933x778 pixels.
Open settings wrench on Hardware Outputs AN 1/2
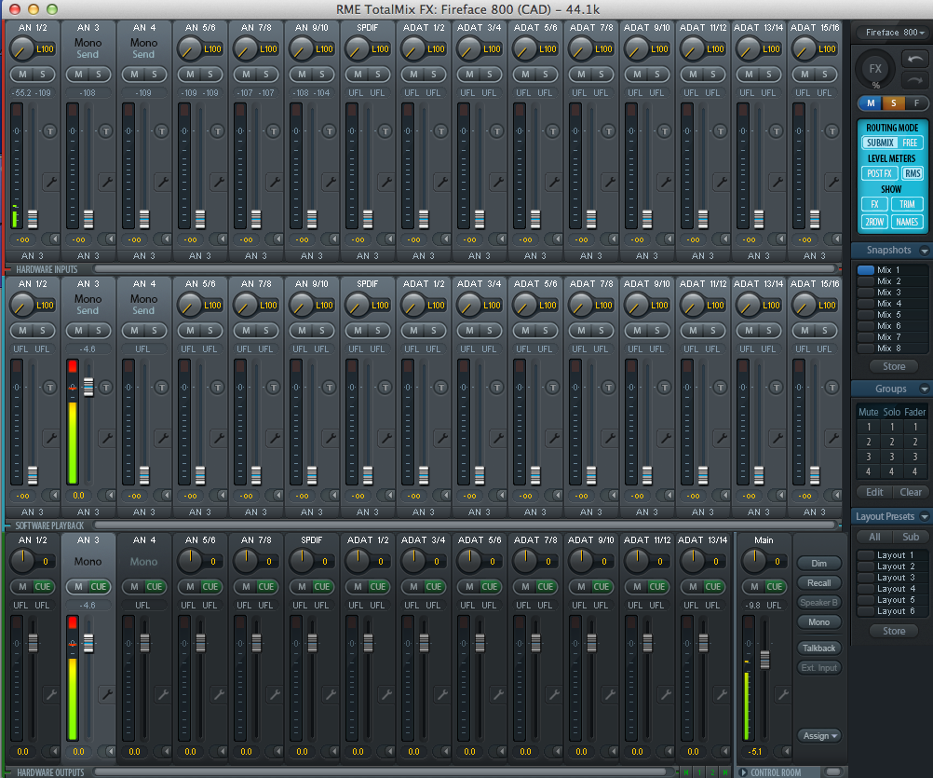(51, 694)
